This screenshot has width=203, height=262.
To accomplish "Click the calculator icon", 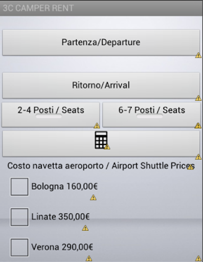I will [x=101, y=140].
